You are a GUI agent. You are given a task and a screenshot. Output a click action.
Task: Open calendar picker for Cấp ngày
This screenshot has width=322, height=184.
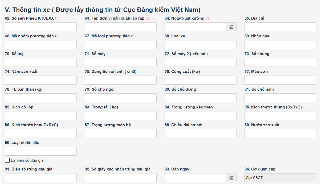(x=231, y=178)
